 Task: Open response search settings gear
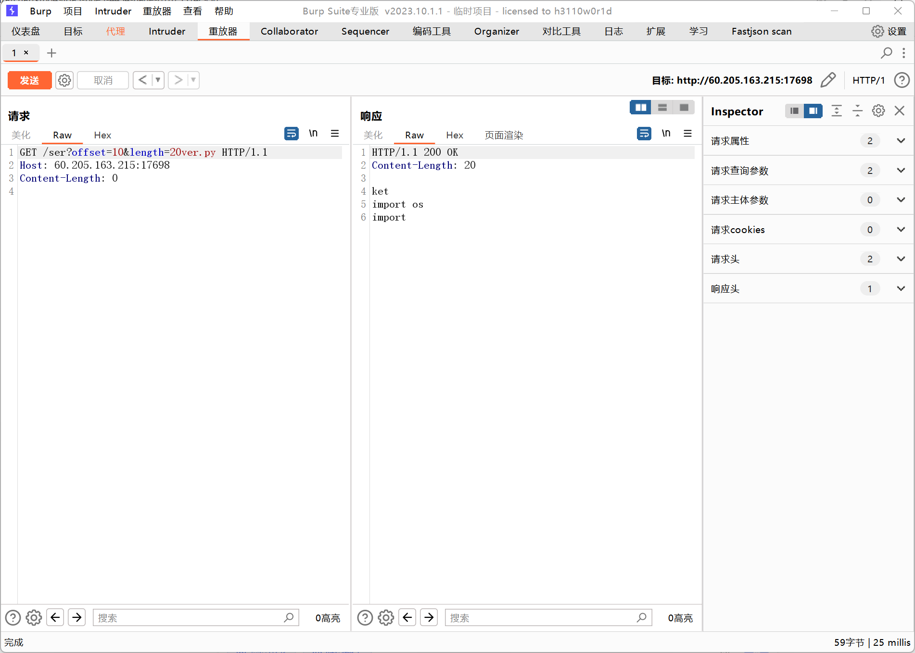point(386,617)
